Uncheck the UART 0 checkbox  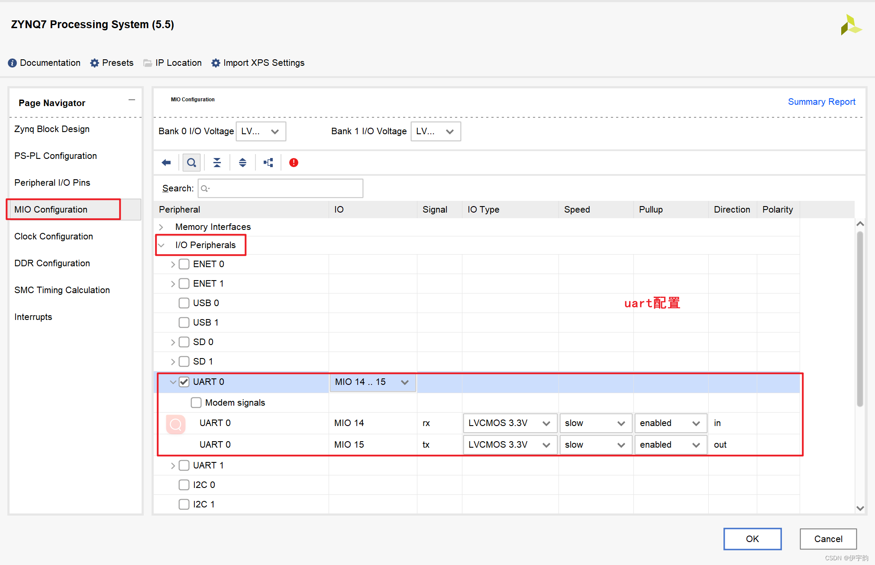(x=184, y=382)
